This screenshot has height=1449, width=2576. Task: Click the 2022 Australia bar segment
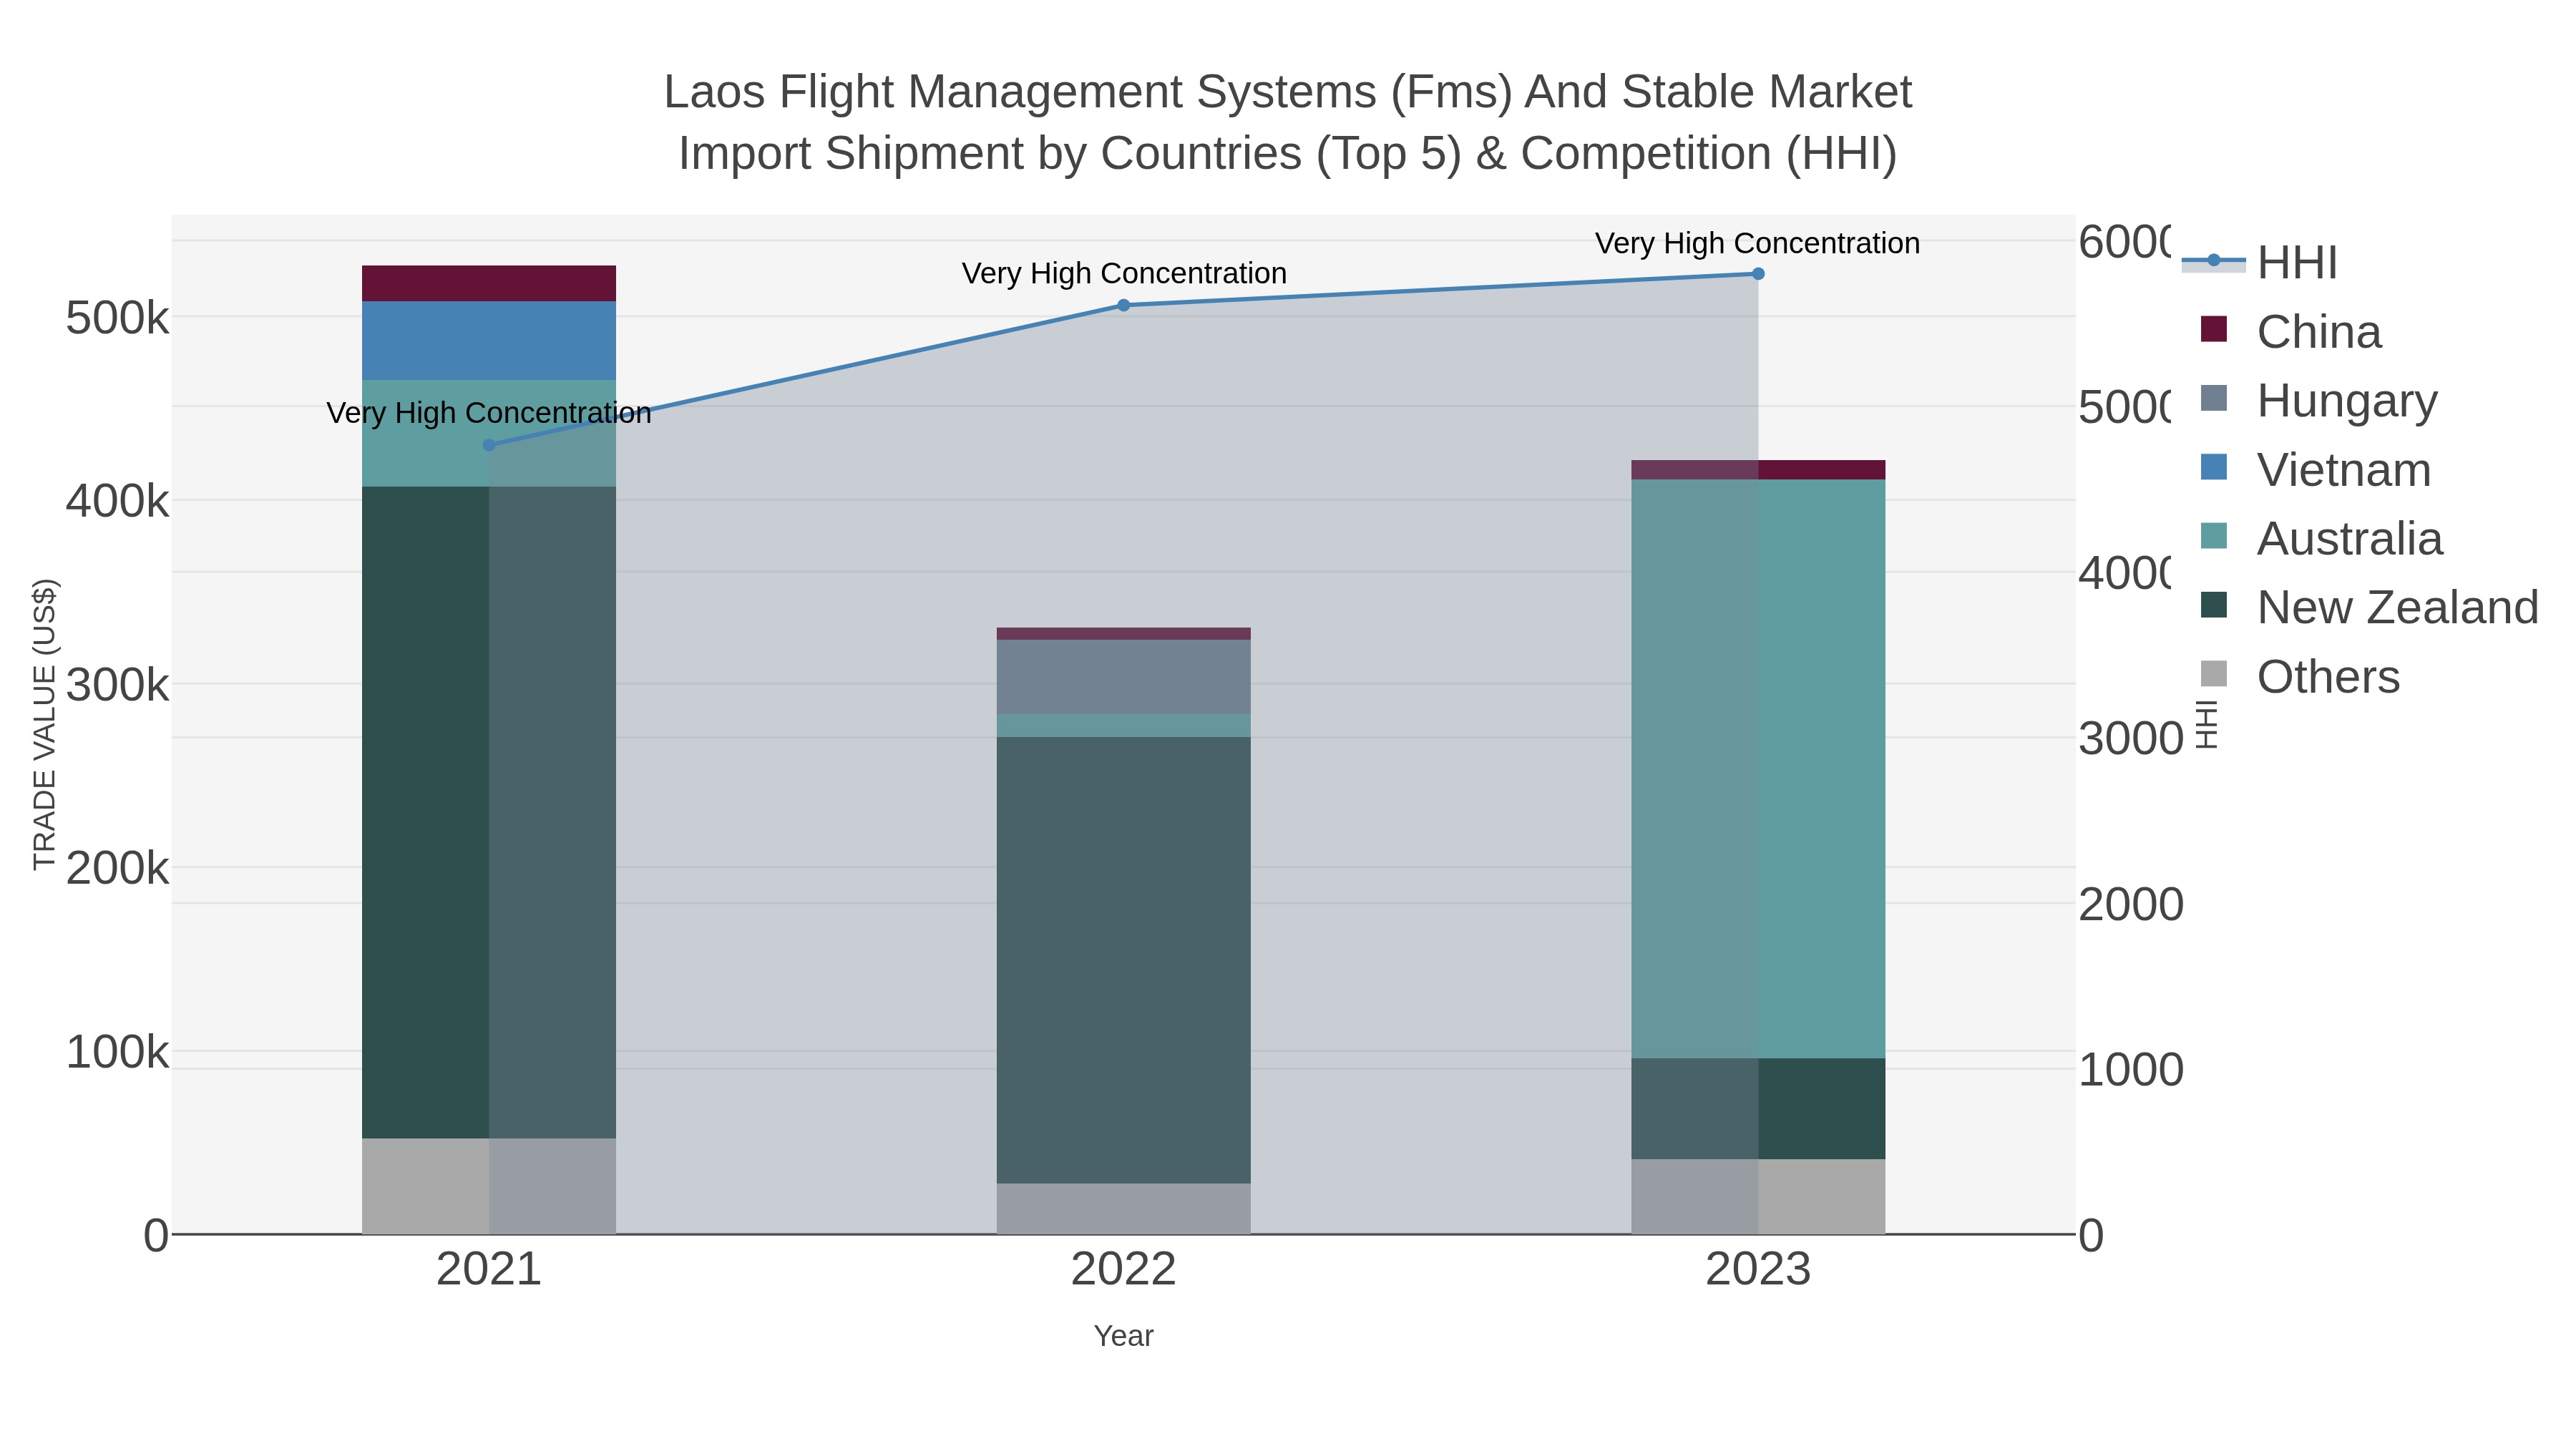pos(1123,726)
